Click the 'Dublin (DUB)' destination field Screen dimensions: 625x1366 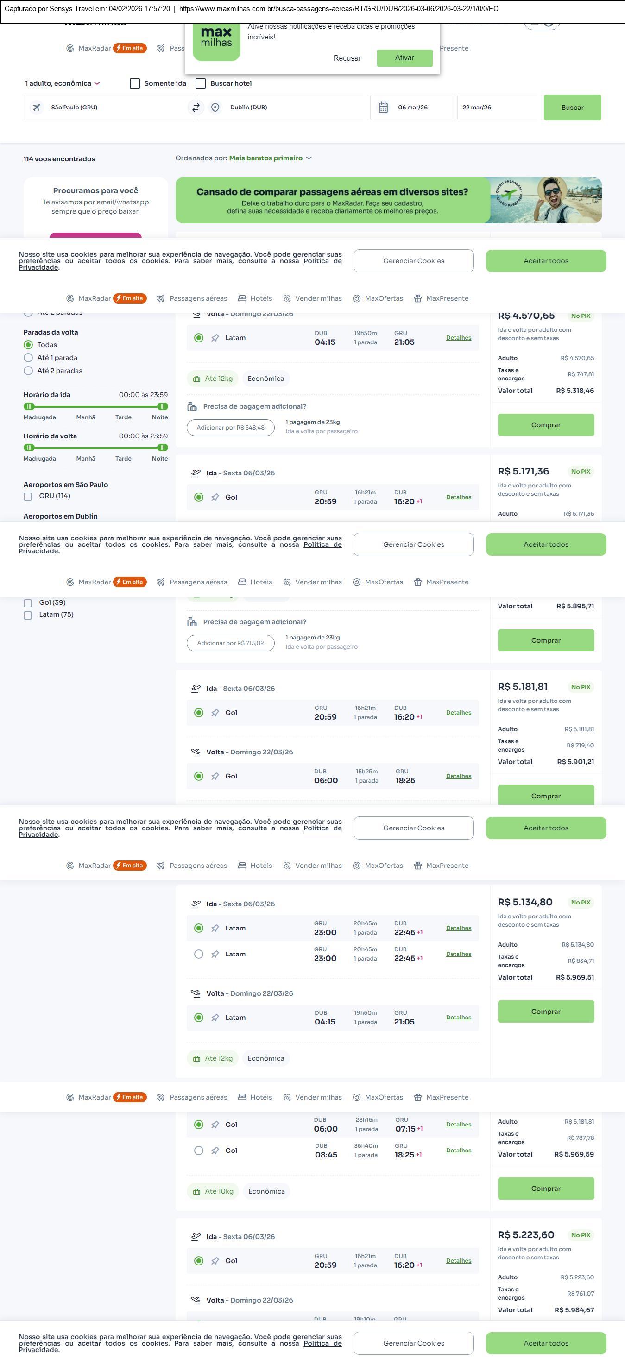coord(286,108)
